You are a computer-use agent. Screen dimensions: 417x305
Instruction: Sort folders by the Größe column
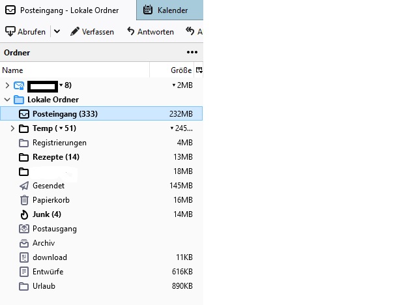(x=180, y=70)
